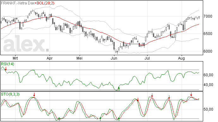Select the Jul month label
This screenshot has height=122, width=218.
click(147, 58)
